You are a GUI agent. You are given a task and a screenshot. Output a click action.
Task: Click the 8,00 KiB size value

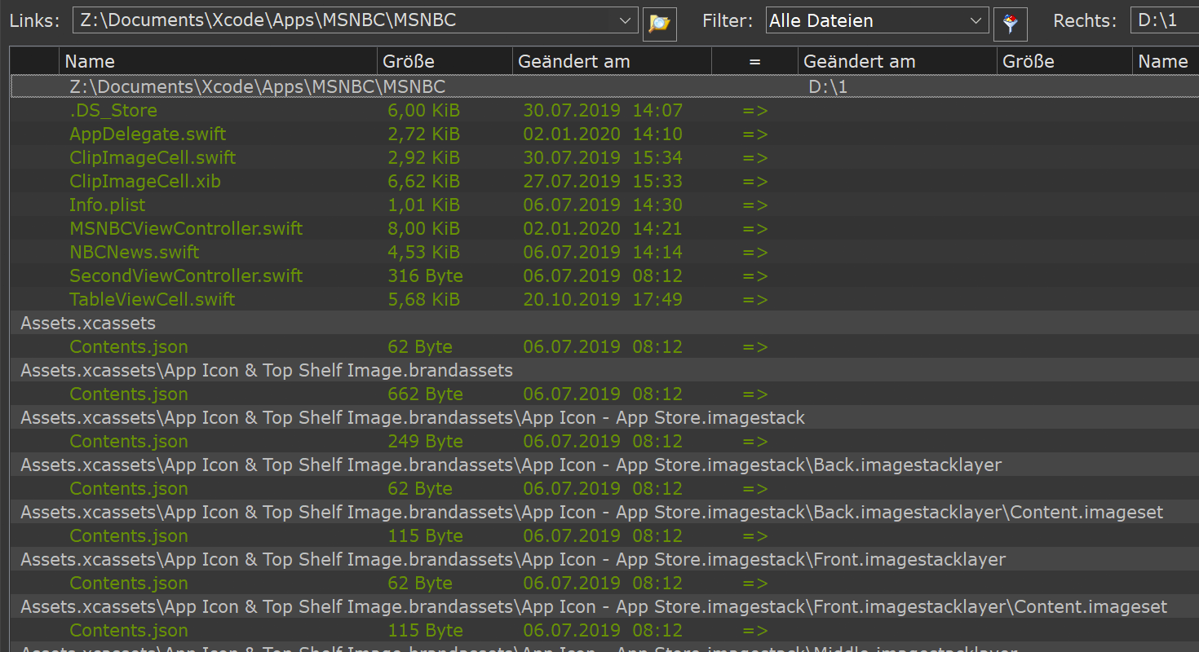tap(423, 228)
